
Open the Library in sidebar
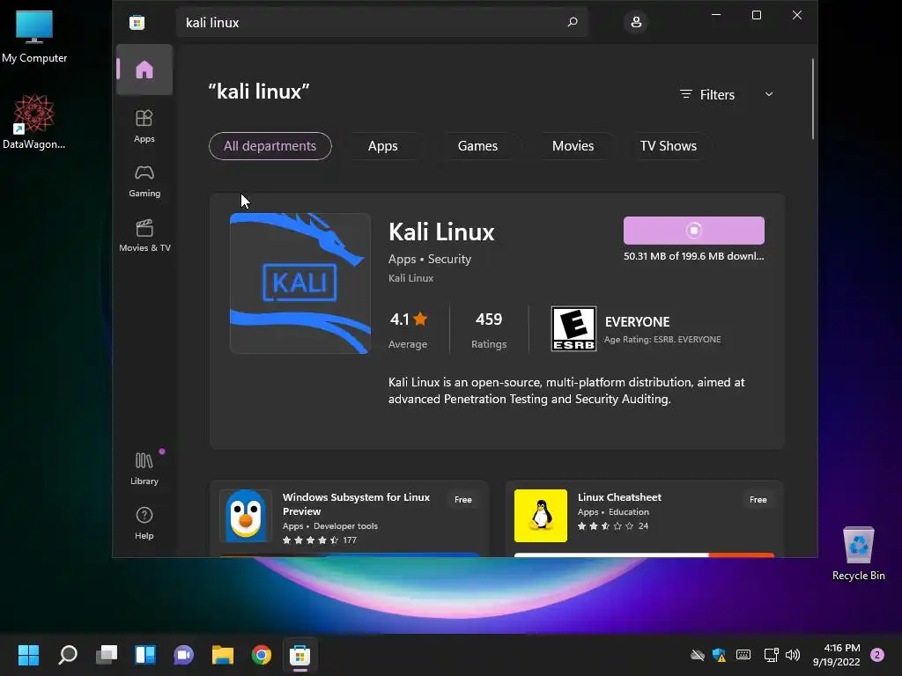144,468
